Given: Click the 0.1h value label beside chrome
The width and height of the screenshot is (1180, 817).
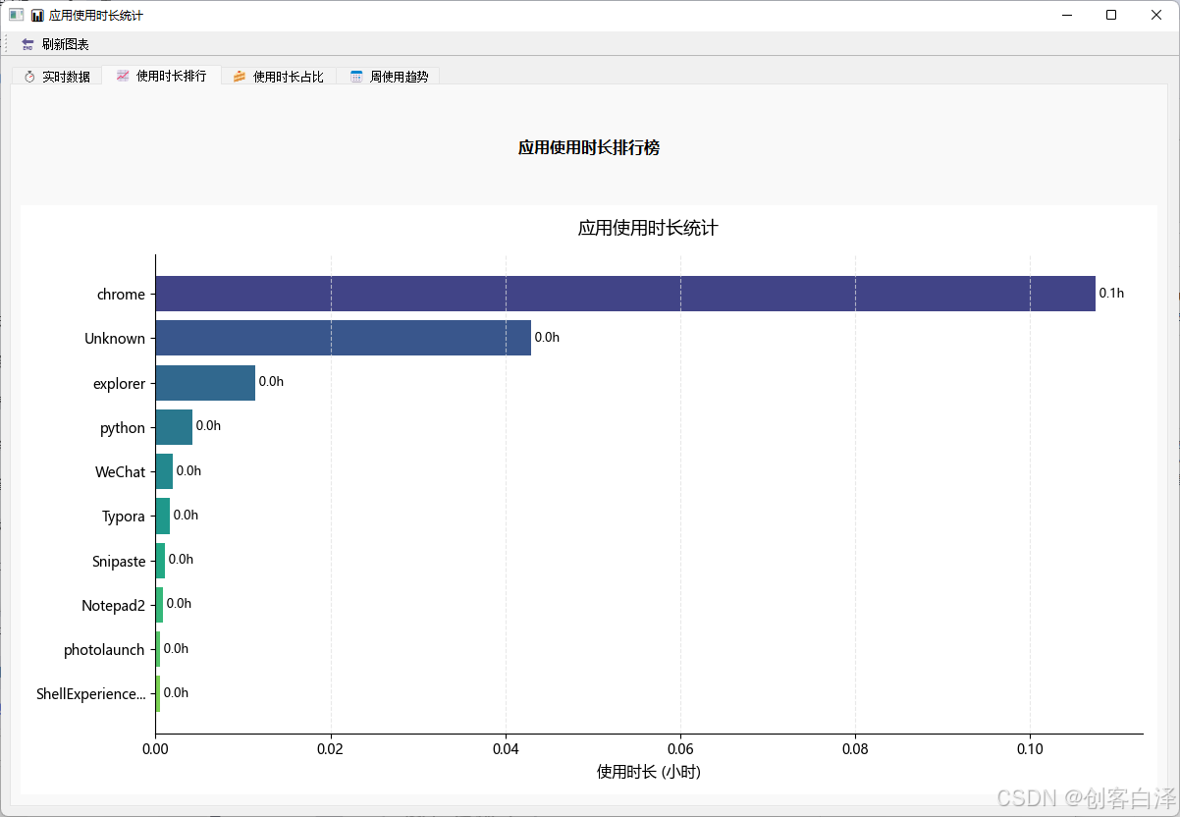Looking at the screenshot, I should 1111,294.
